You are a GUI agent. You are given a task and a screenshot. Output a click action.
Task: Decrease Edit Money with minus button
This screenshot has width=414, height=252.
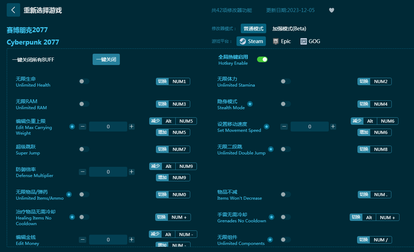[x=83, y=240]
